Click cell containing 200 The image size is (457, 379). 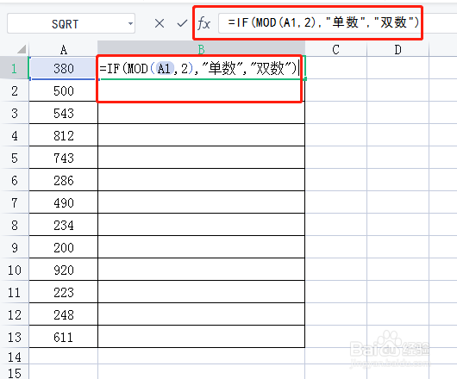pos(63,247)
